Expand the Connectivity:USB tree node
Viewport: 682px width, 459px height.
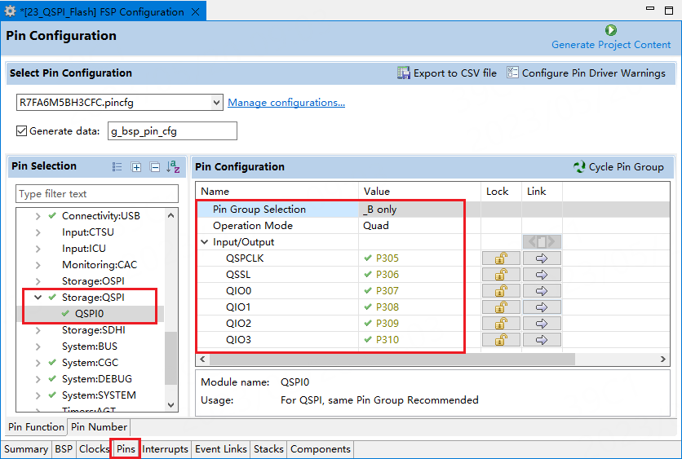38,216
